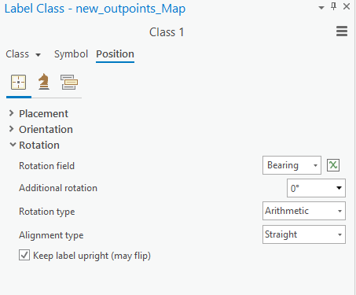The width and height of the screenshot is (356, 295).
Task: Uncheck Keep label upright (may flip)
Action: 24,255
